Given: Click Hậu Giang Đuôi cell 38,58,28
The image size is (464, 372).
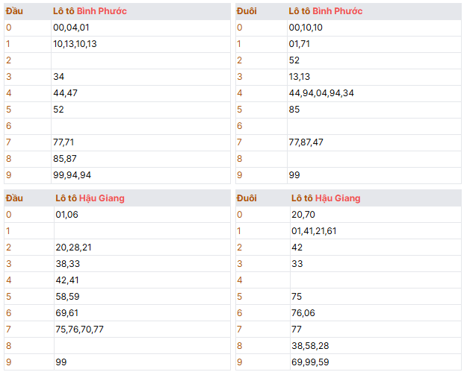Looking at the screenshot, I should (308, 345).
